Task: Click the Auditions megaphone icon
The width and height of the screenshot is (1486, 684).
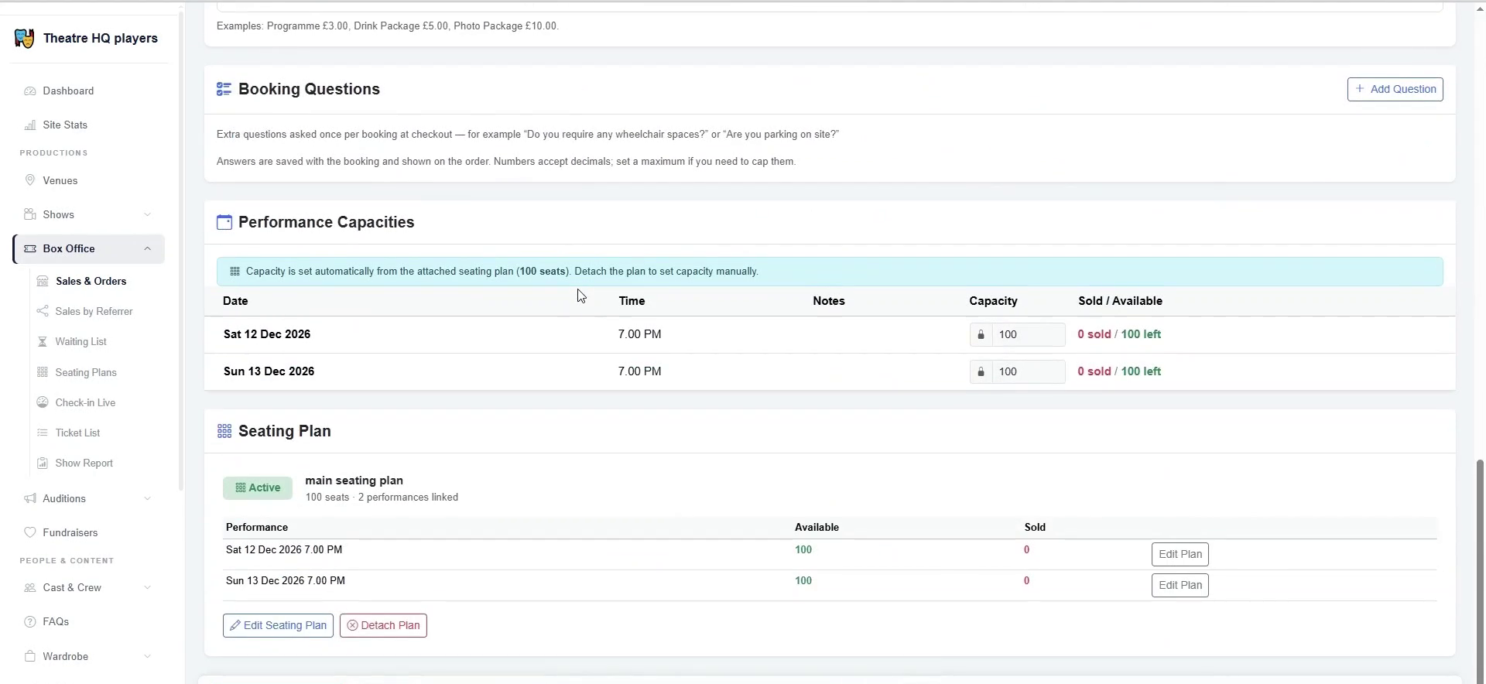Action: pos(30,498)
